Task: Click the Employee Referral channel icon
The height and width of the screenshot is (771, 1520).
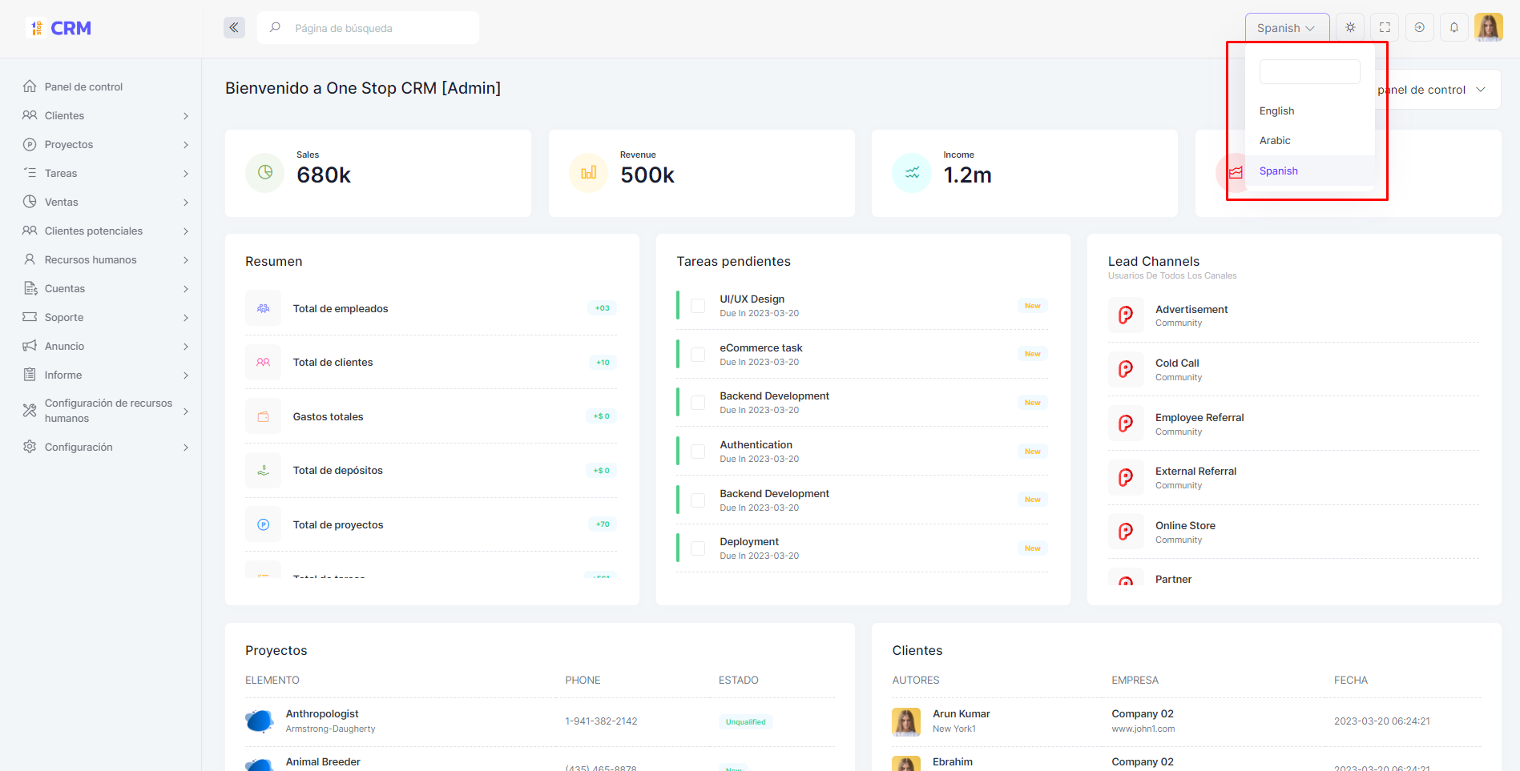Action: [1126, 424]
